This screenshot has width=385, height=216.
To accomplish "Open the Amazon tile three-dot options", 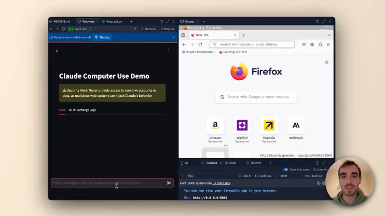I will point(226,146).
